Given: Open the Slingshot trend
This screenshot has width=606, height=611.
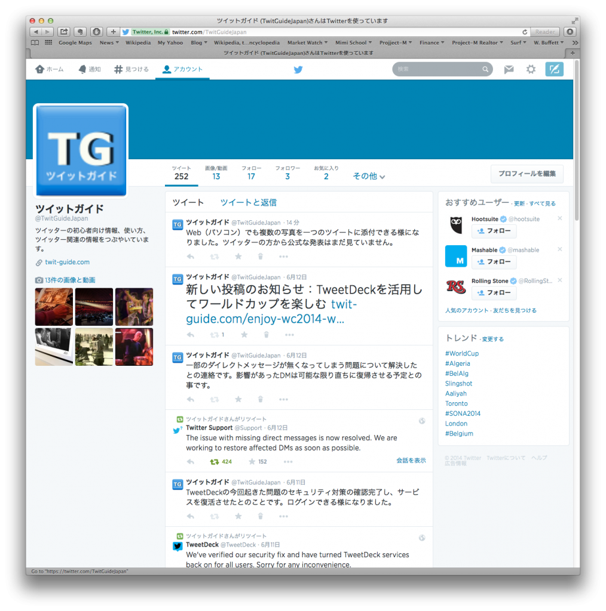Looking at the screenshot, I should click(458, 384).
